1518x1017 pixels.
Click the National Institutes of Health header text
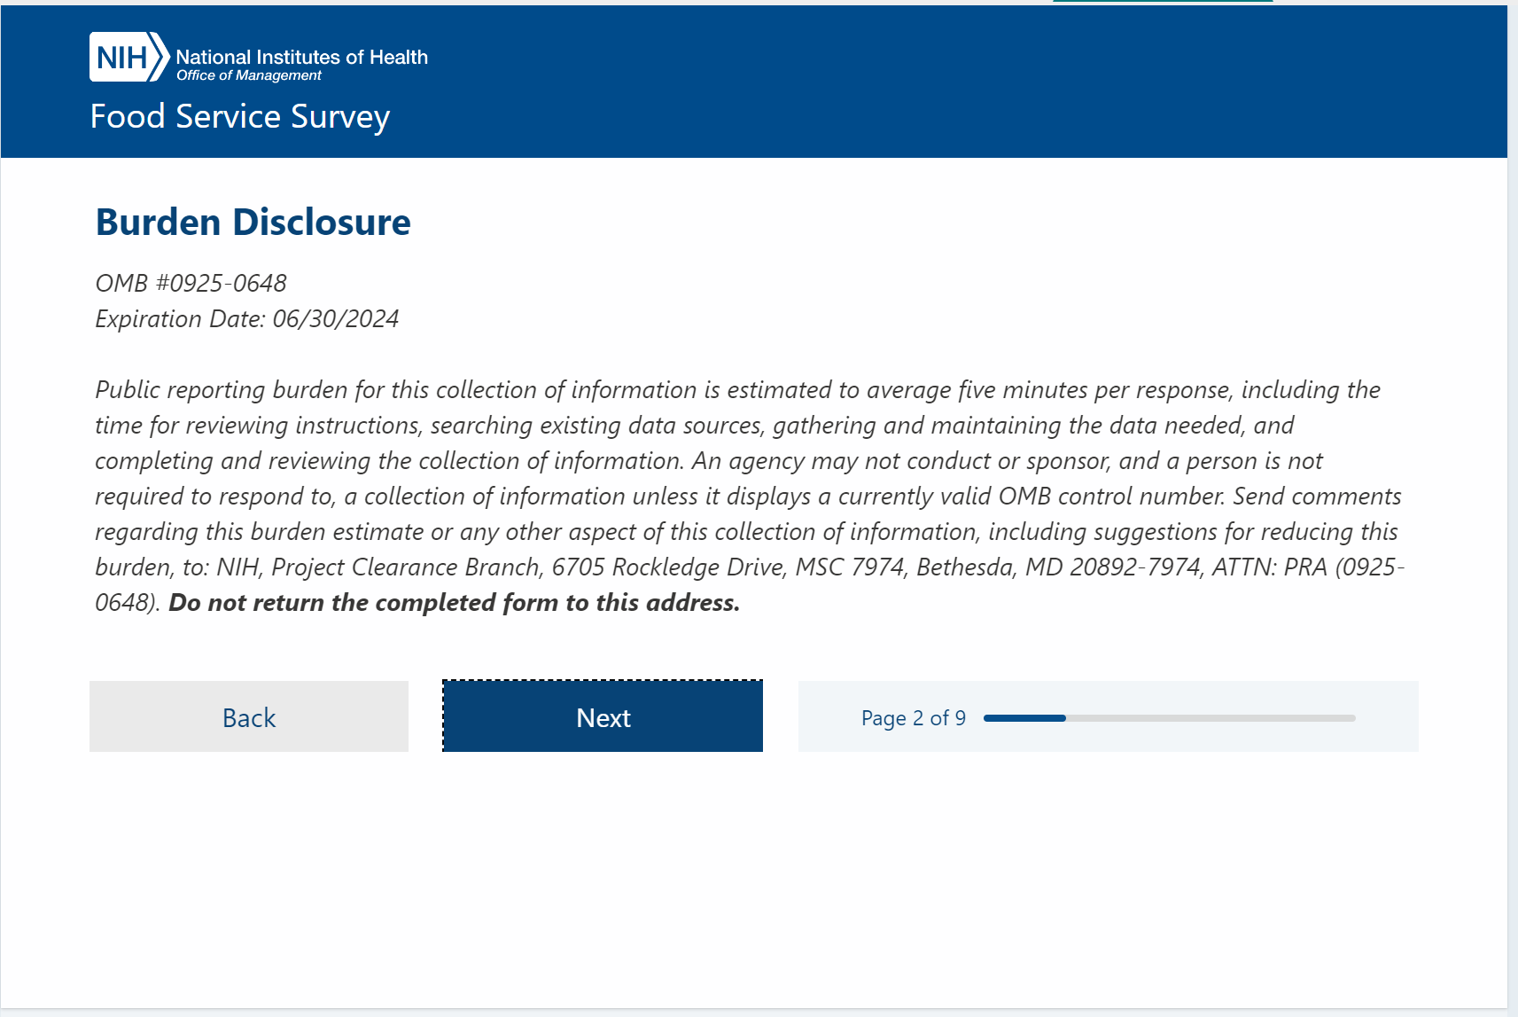(301, 58)
